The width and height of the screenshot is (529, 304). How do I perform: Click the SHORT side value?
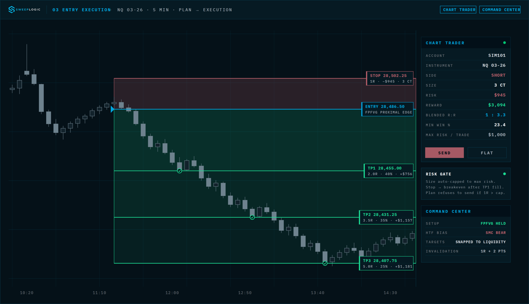click(x=498, y=75)
